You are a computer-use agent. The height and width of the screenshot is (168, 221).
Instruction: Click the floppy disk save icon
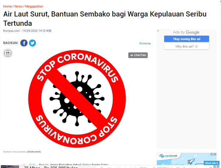(x=8, y=53)
